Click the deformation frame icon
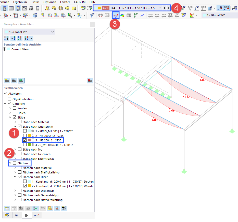Viewport: 238px width, 222px height. [100, 15]
